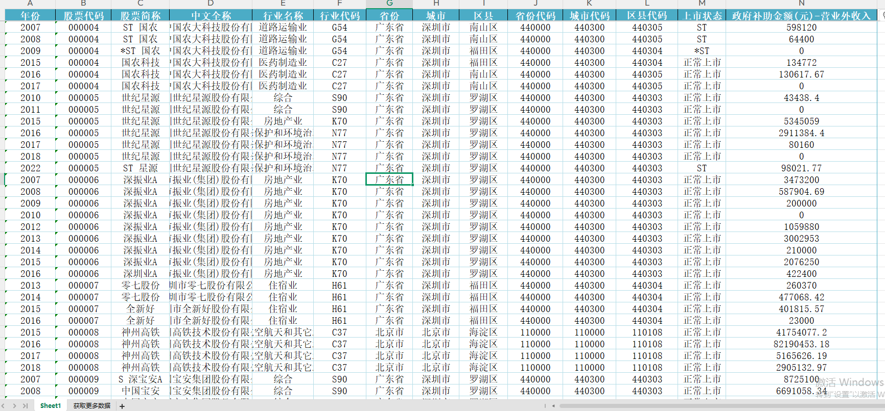
Task: Select column M header
Action: 702,4
